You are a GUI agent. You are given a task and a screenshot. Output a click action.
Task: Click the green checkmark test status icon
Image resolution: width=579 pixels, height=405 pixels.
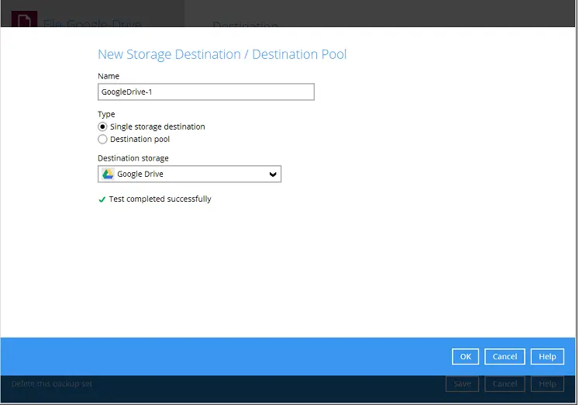click(x=102, y=199)
